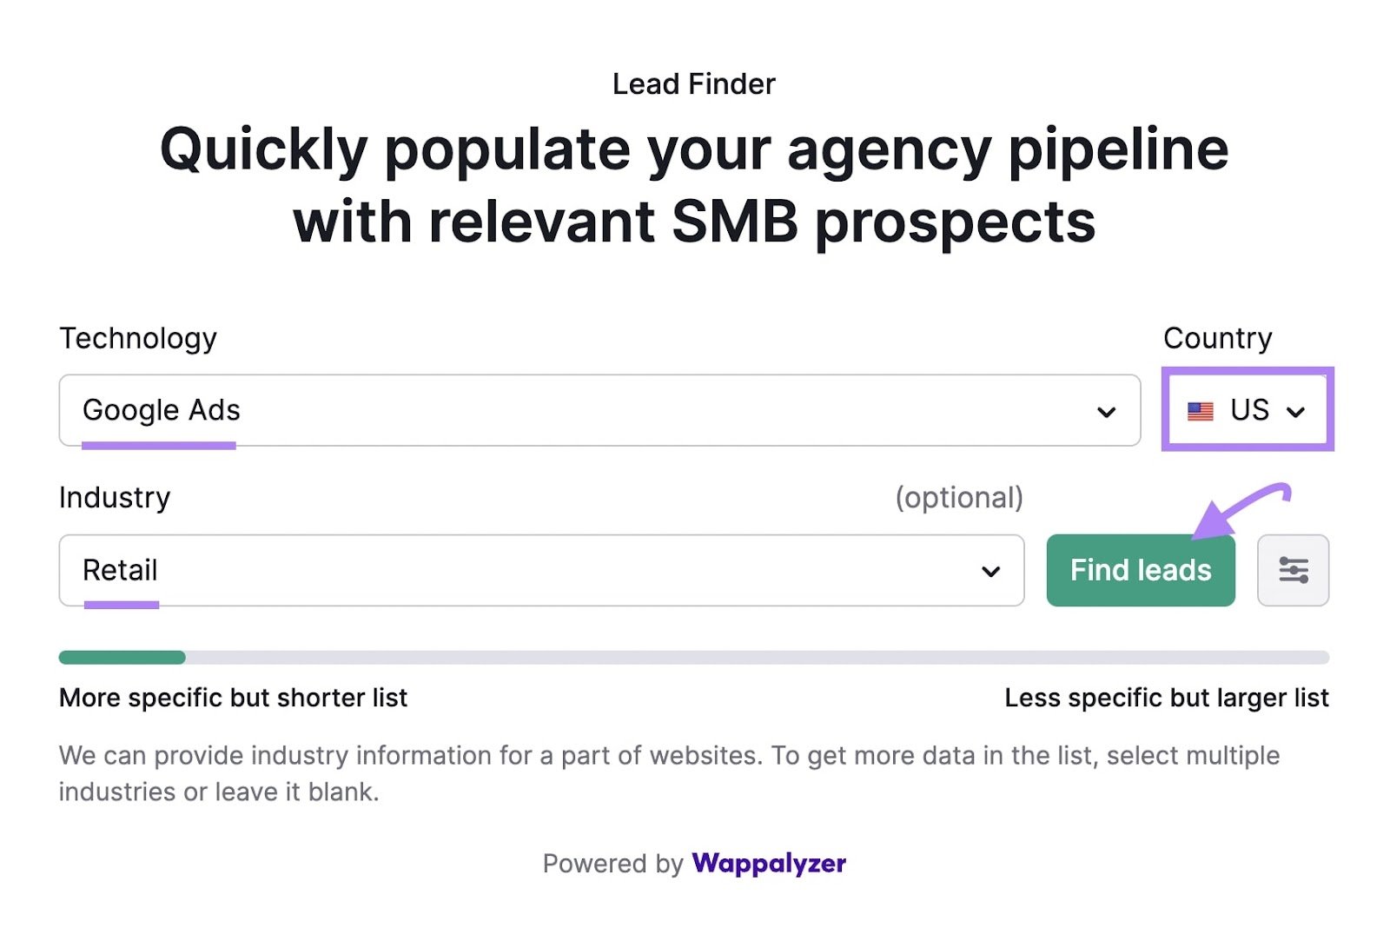
Task: Open the advanced filter settings icon
Action: click(x=1293, y=570)
